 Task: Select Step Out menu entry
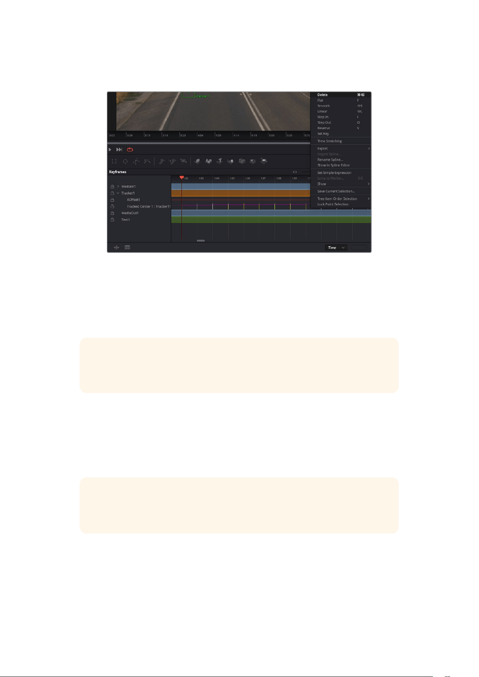(341, 123)
